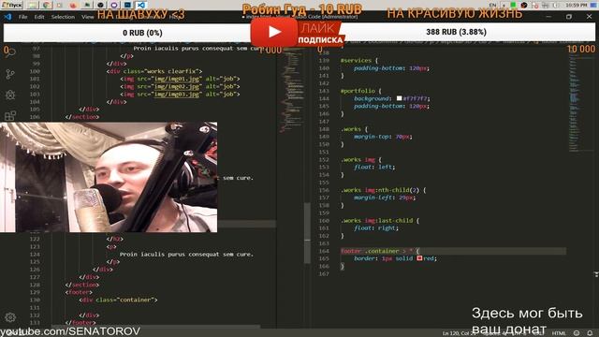Click the webcam video overlay
This screenshot has height=337, width=599.
pos(109,177)
